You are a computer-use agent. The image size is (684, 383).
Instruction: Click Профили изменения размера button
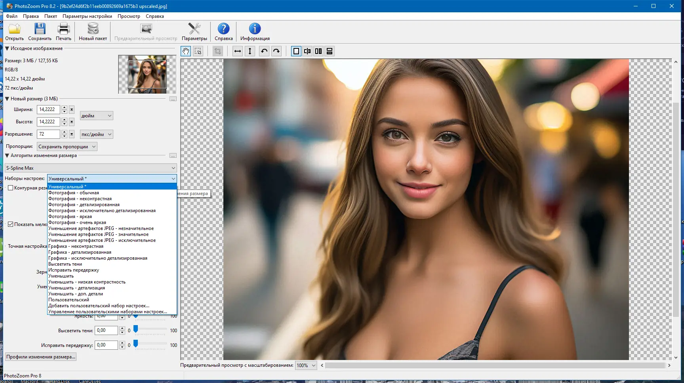click(40, 357)
